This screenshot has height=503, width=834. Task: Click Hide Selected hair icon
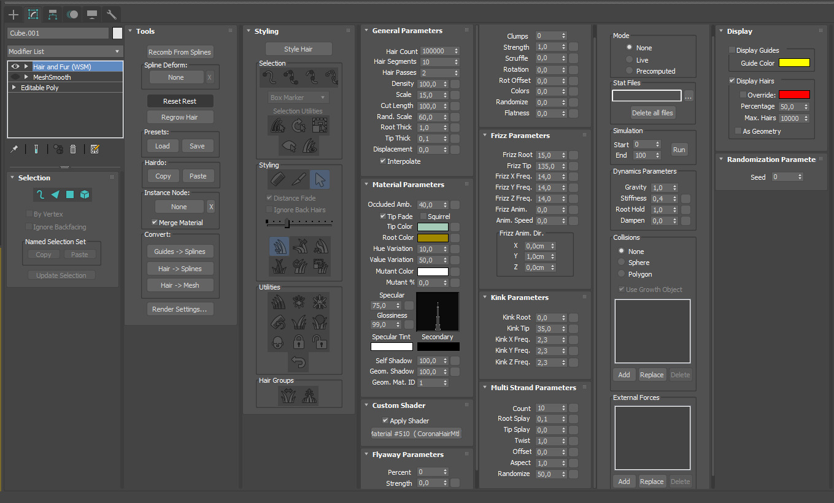point(288,145)
